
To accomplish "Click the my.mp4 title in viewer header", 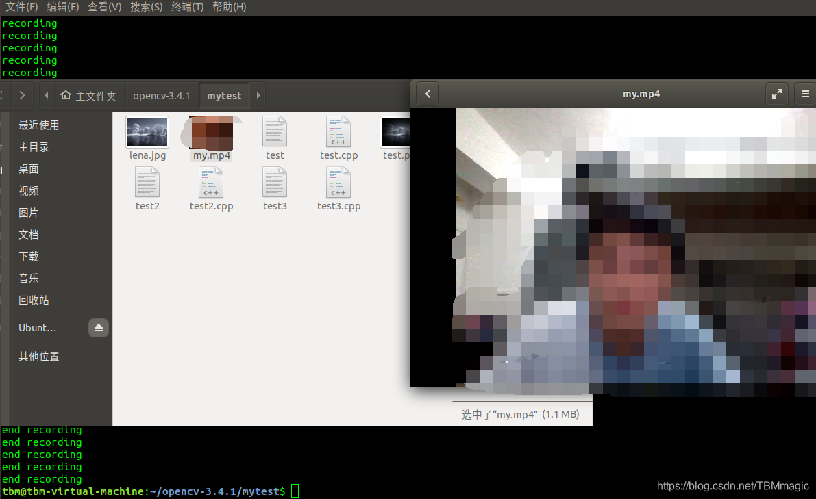I will coord(641,94).
